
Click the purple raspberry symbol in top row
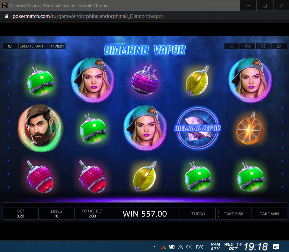[x=145, y=80]
